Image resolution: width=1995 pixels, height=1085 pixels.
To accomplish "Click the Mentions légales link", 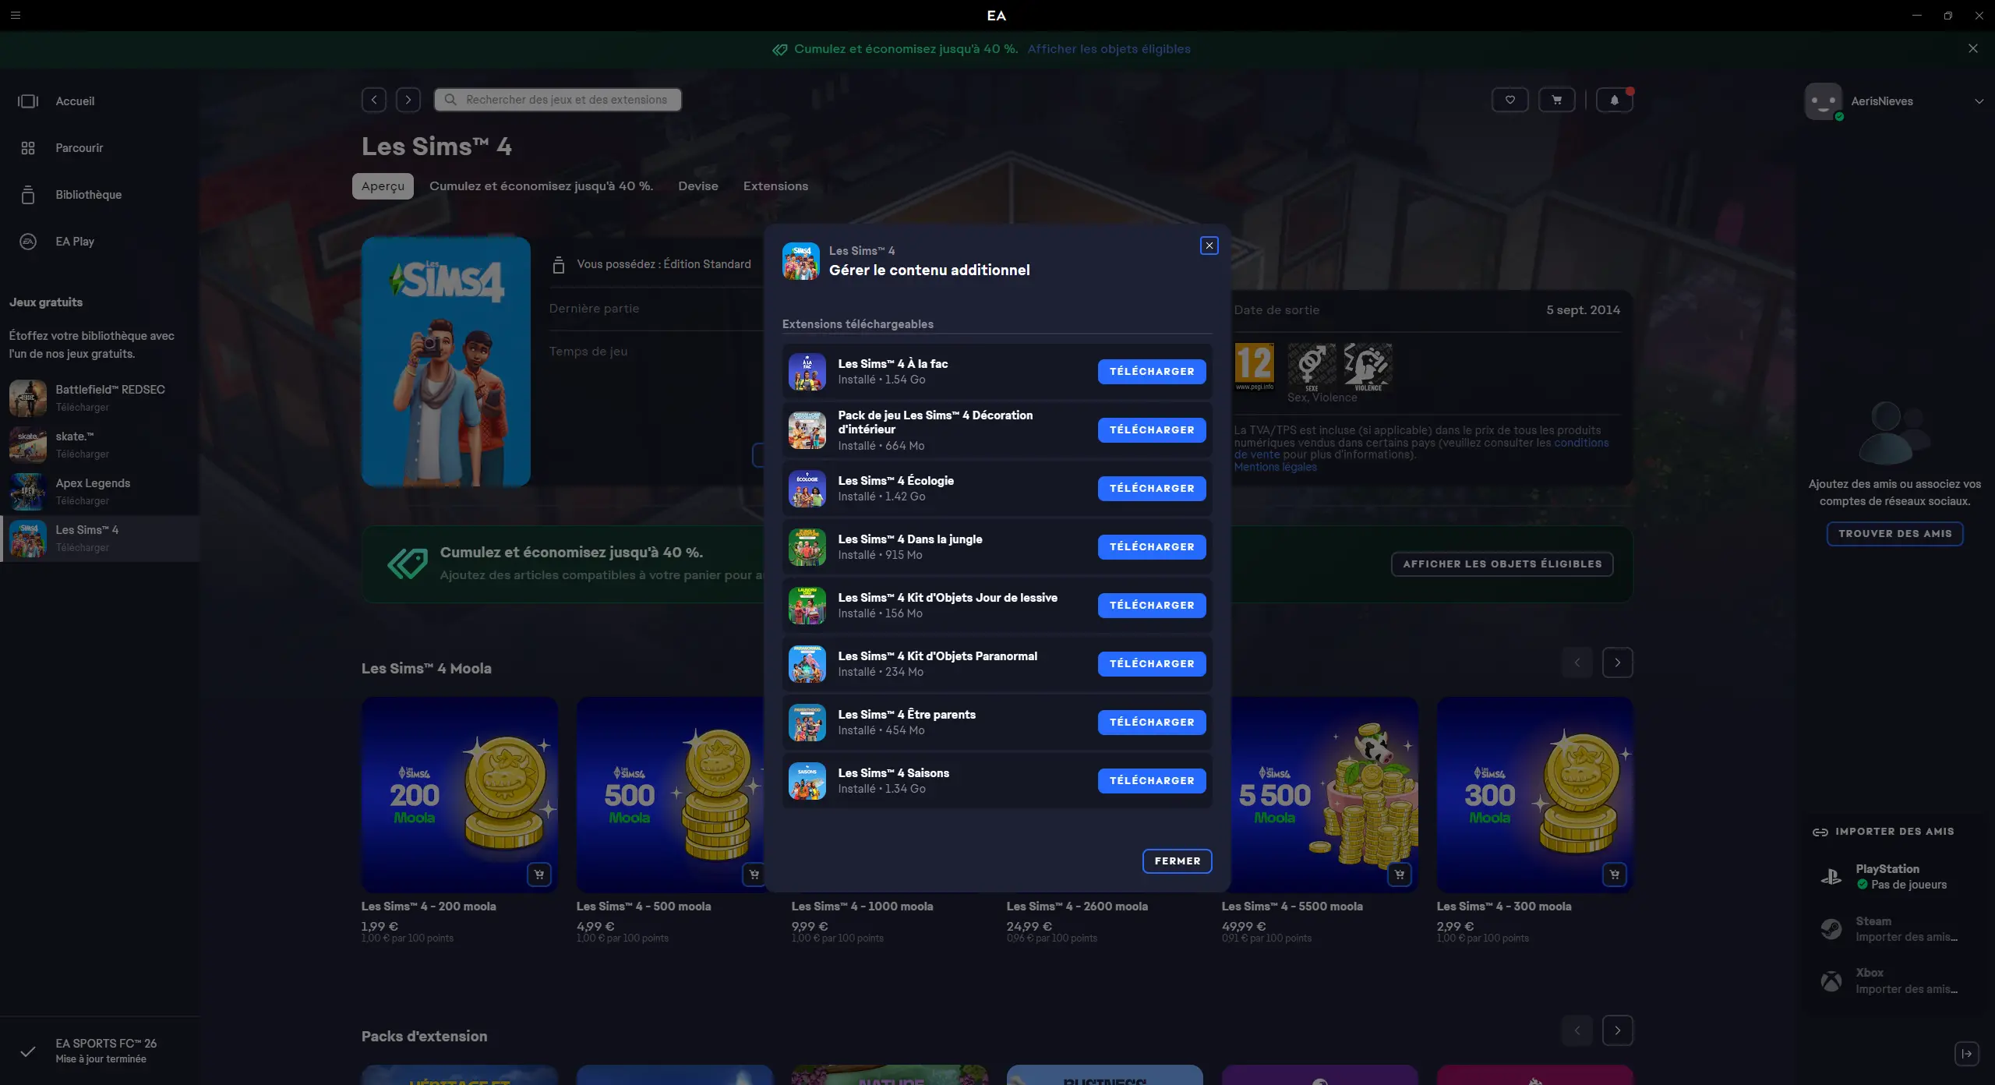I will click(1275, 468).
